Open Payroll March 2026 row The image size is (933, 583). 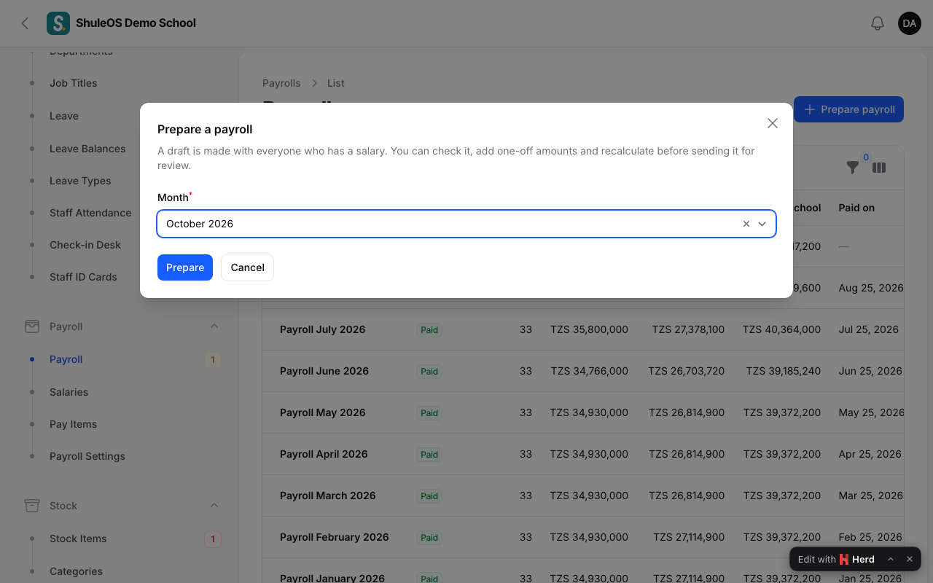583,496
